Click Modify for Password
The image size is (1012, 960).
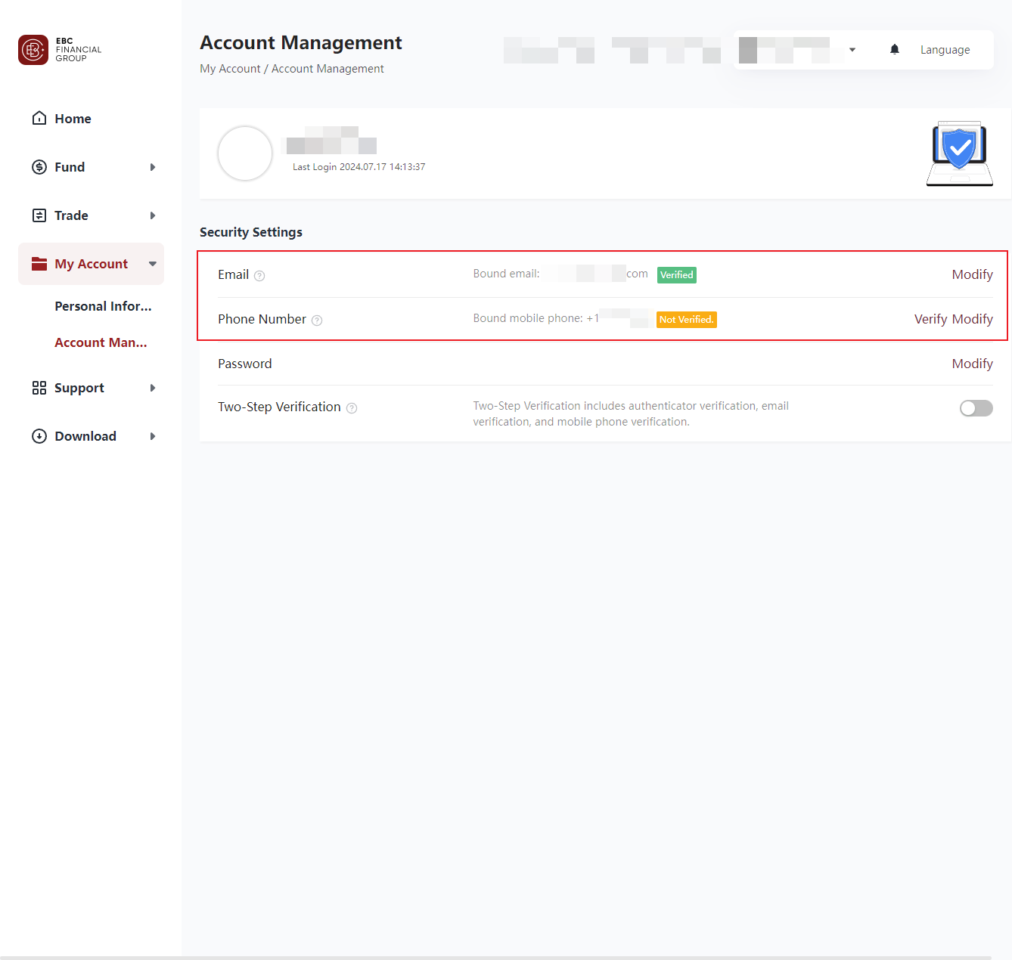coord(973,364)
